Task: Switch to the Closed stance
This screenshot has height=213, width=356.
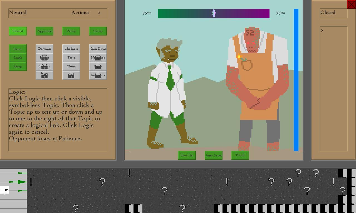Action: pyautogui.click(x=98, y=31)
